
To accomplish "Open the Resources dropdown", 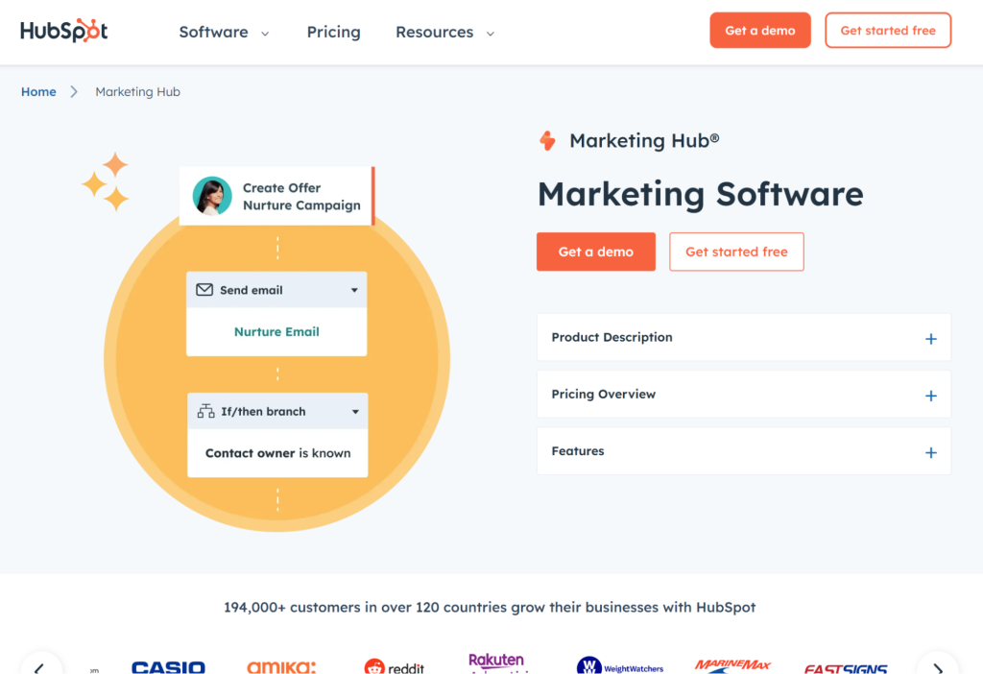I will 444,32.
